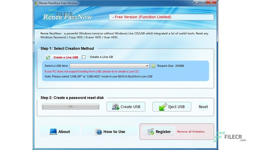This screenshot has height=150, width=260.
Task: Click the Register button
Action: [x=159, y=132]
